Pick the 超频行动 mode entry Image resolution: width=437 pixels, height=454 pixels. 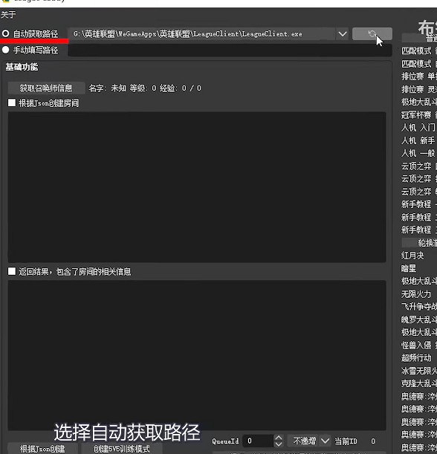point(416,358)
